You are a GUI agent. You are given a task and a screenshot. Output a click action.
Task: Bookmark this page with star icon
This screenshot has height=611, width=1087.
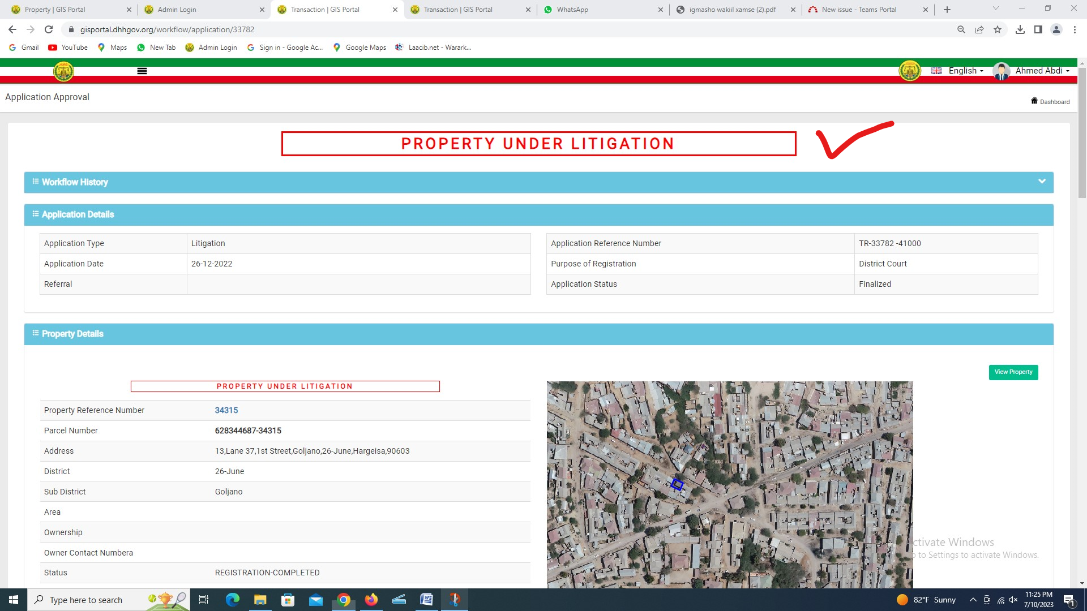[x=998, y=29]
